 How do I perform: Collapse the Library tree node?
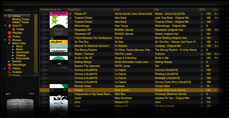coord(5,16)
